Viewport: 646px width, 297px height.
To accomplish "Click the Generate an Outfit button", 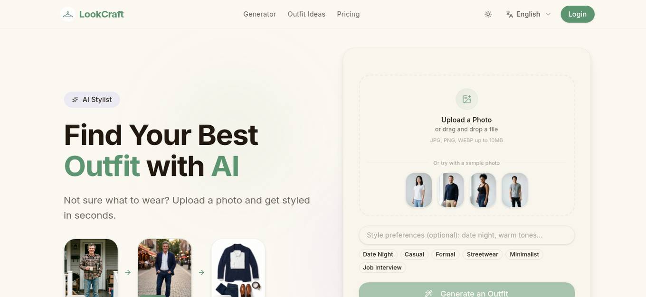I will 466,290.
